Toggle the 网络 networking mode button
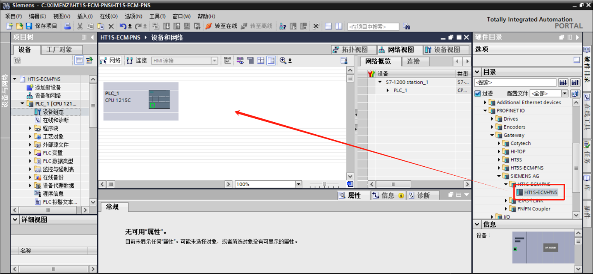 click(111, 61)
